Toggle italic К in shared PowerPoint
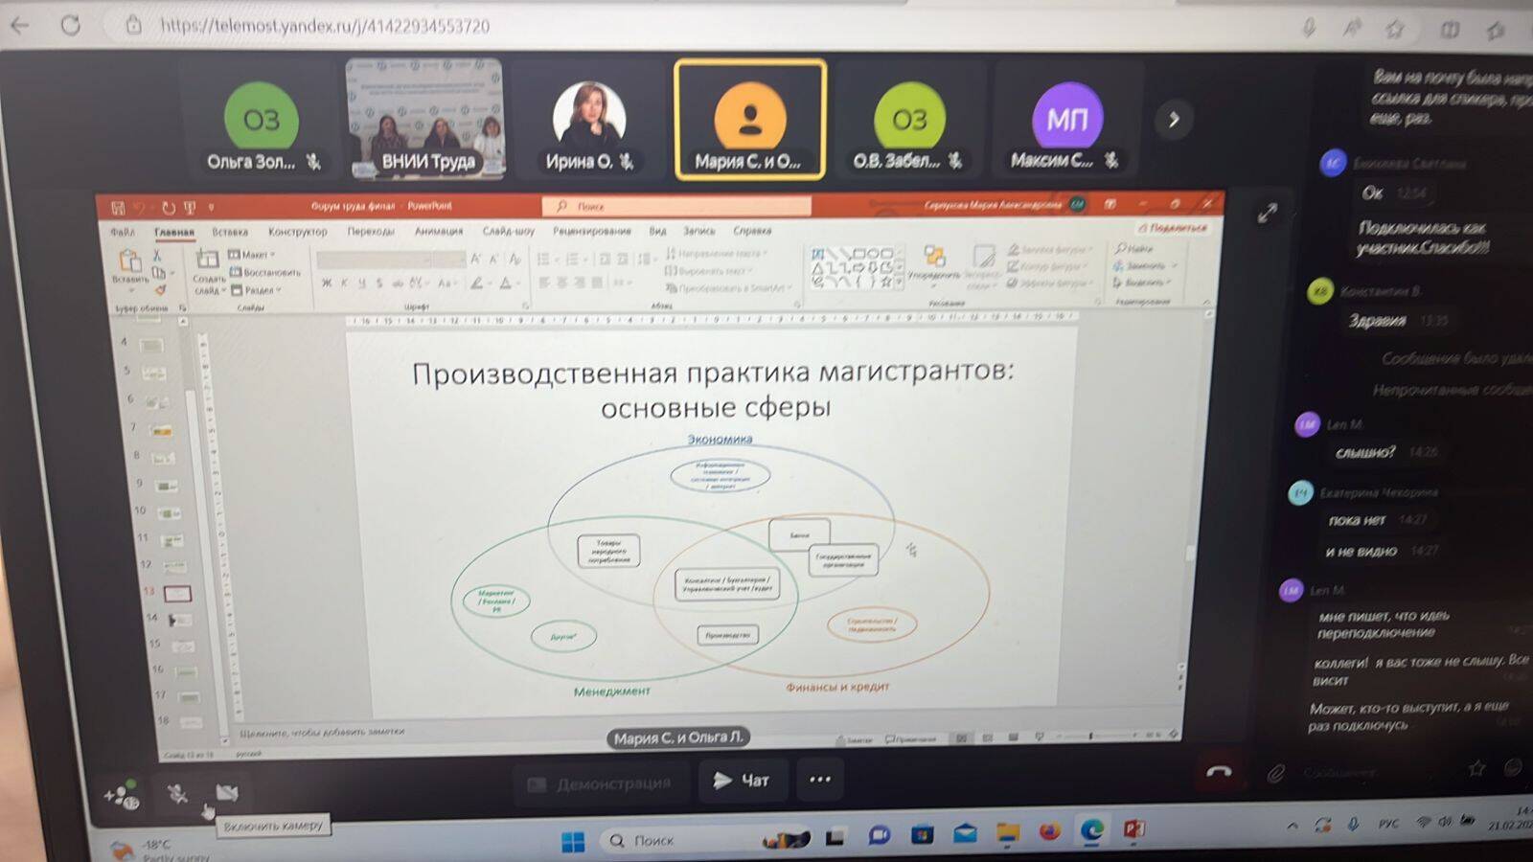 coord(344,284)
